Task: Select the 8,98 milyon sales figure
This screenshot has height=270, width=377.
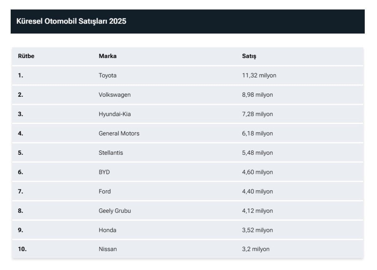Action: pyautogui.click(x=257, y=95)
